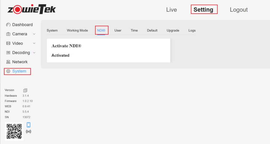This screenshot has height=144, width=270.
Task: Copy version info using the copy icon
Action: coord(25,90)
